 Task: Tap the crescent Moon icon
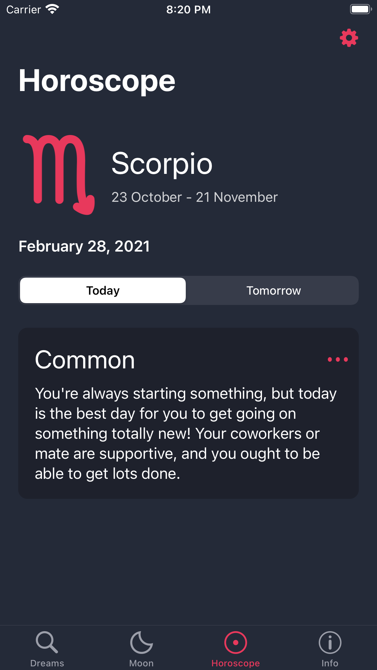pyautogui.click(x=141, y=642)
